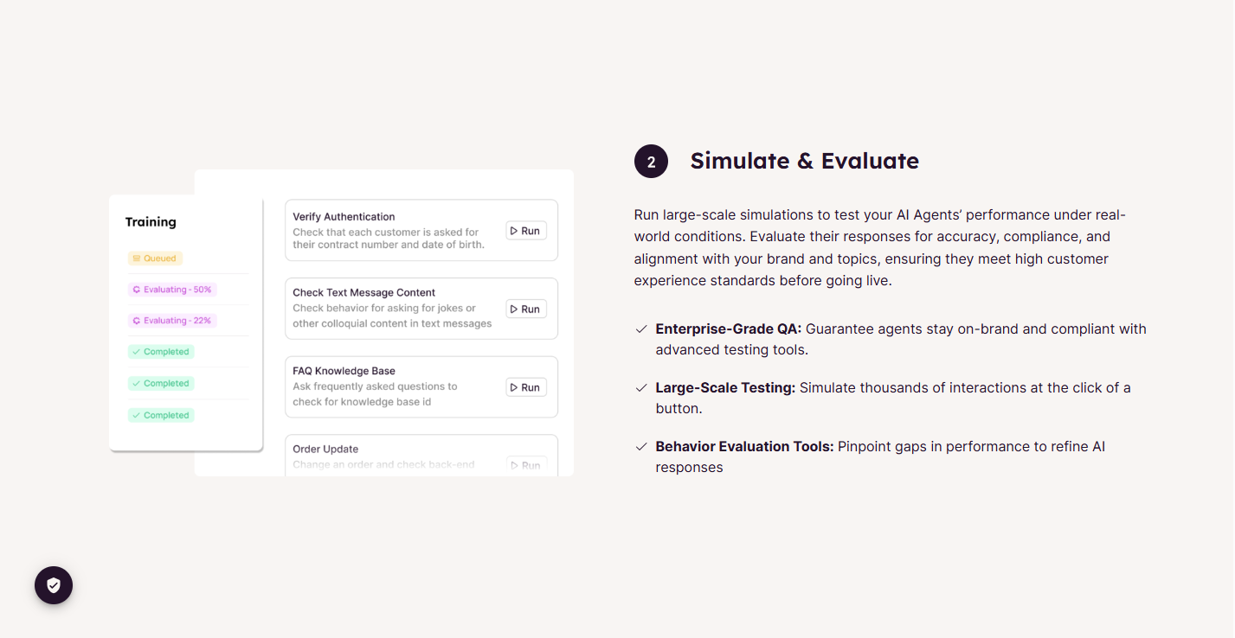Image resolution: width=1235 pixels, height=638 pixels.
Task: Click the Evaluating - 22% status badge
Action: [x=172, y=321]
